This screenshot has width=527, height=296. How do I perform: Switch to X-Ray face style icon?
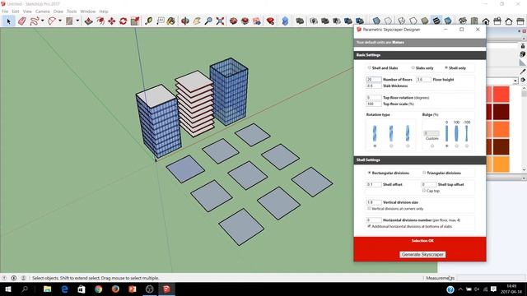pos(376,21)
